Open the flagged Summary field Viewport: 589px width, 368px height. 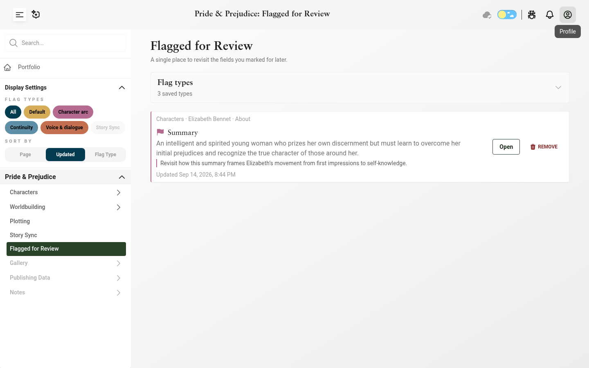(x=506, y=147)
